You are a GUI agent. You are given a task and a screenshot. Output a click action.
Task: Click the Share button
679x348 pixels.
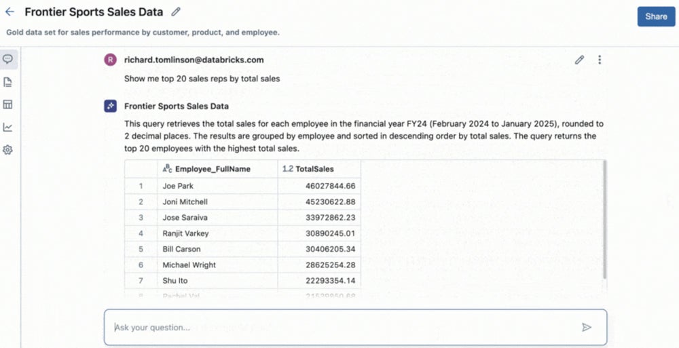tap(656, 16)
